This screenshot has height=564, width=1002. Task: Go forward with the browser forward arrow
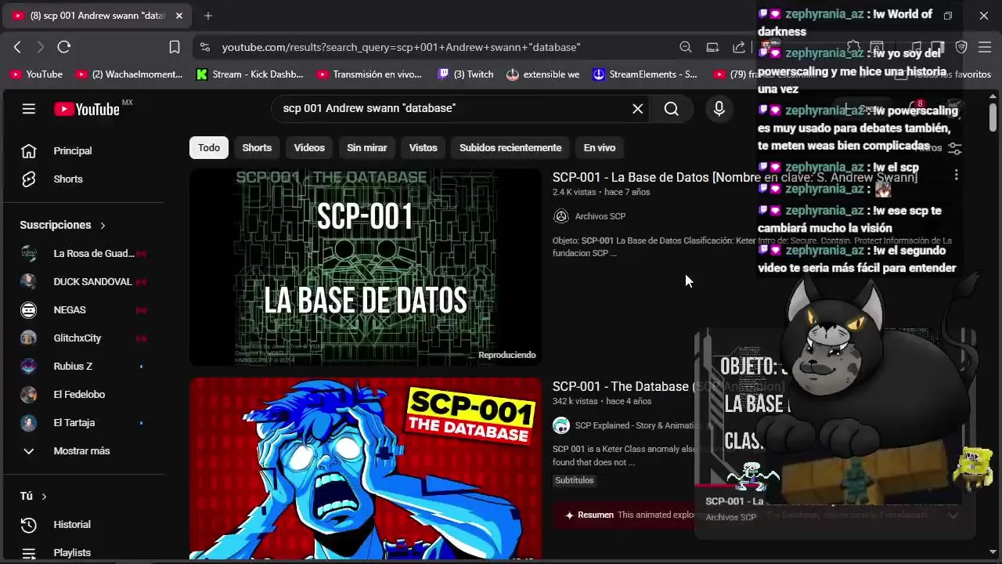[41, 47]
